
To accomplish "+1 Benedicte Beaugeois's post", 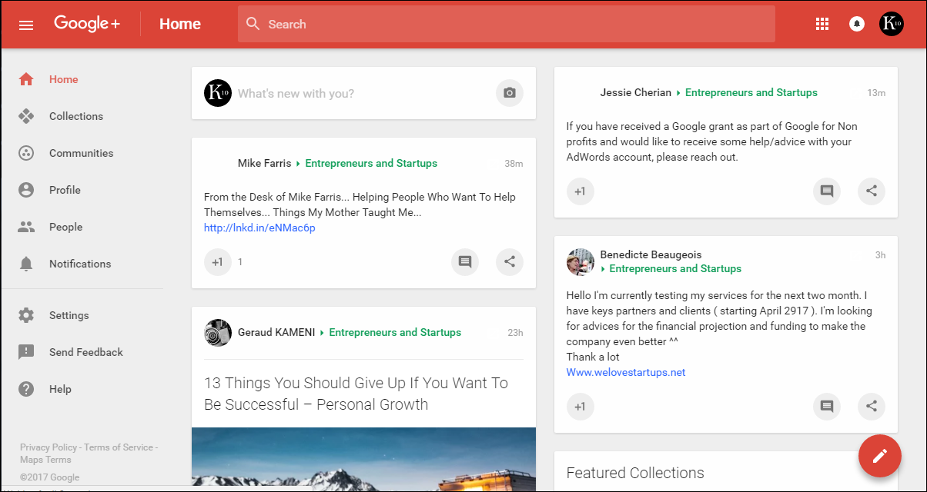I will (581, 406).
